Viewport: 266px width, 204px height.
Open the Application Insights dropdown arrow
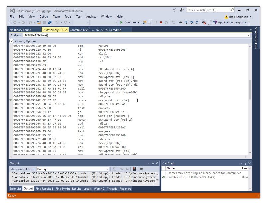(x=246, y=22)
